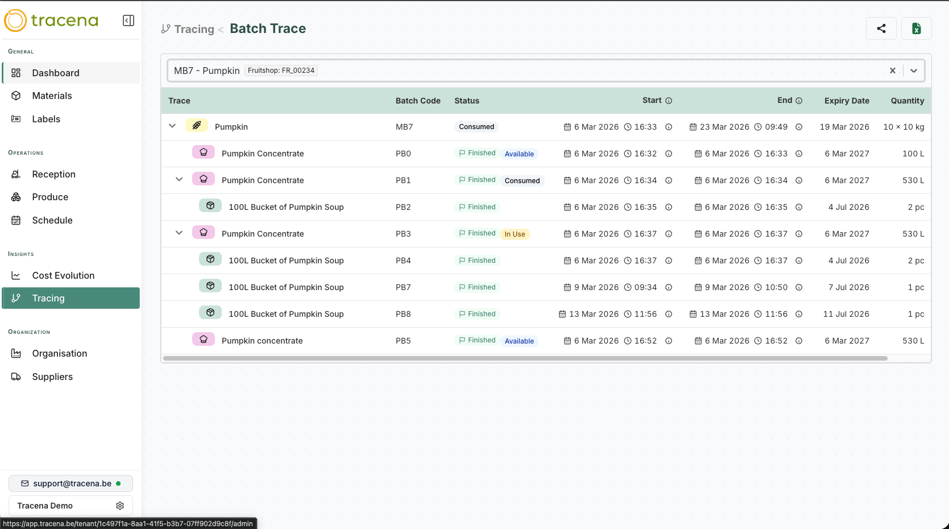Screen dimensions: 949x529
Task: Collapse the sidebar panel icon
Action: 129,20
